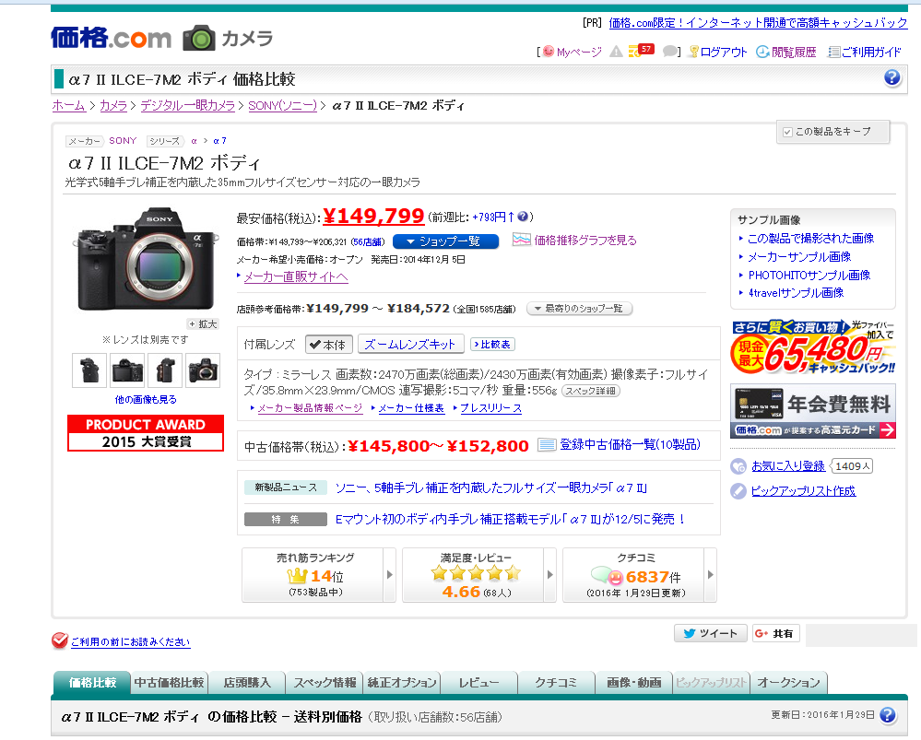The image size is (921, 740).
Task: Click the デジタル一眼カメラ breadcrumb link
Action: coord(187,106)
